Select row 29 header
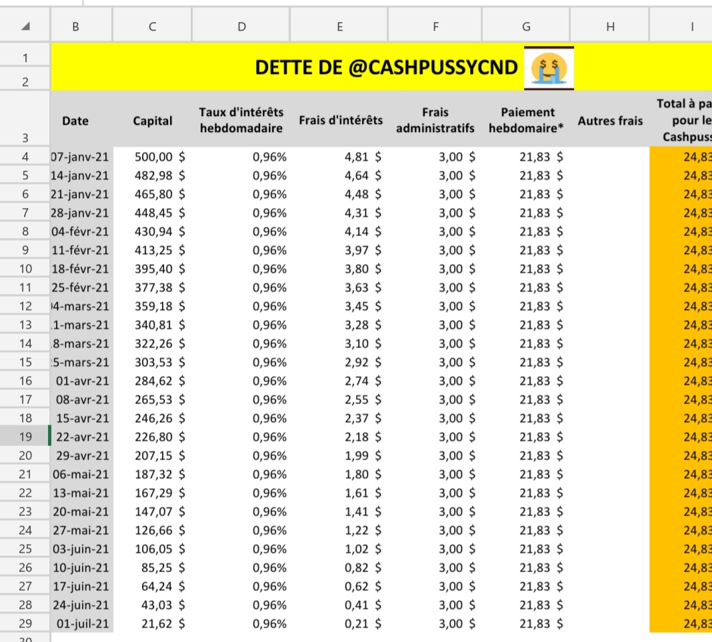The image size is (712, 642). pyautogui.click(x=25, y=623)
